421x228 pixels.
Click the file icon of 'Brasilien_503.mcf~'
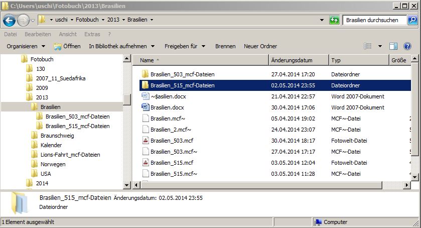click(145, 151)
